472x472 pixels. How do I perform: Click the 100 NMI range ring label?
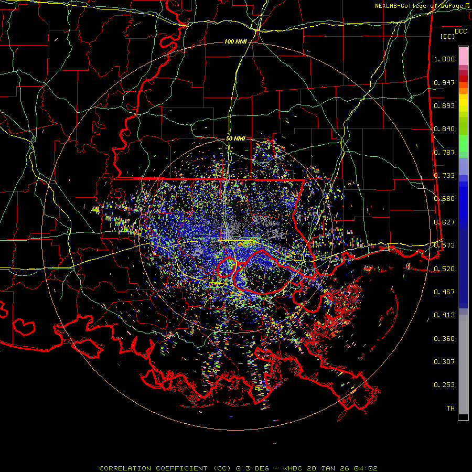click(x=235, y=41)
